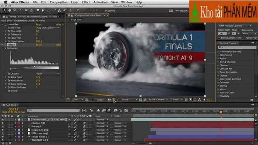258x145 pixels.
Task: Expand the Keying effects category
Action: (x=218, y=86)
